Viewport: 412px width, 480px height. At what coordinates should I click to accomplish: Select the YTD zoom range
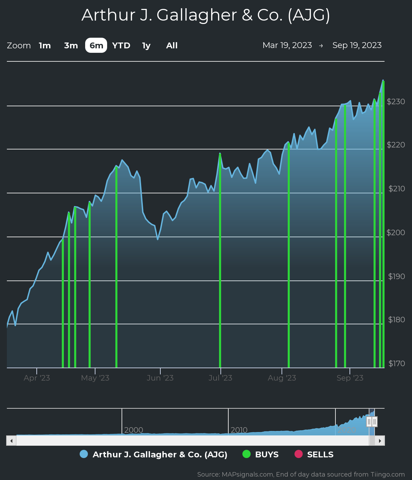pos(121,46)
